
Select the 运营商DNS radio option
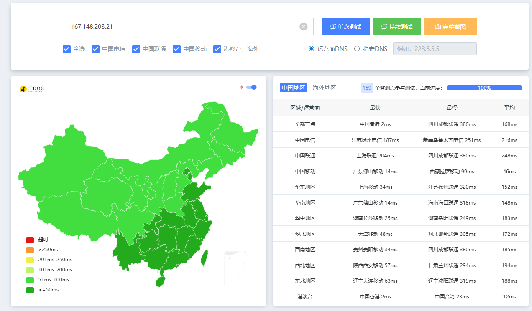click(311, 49)
